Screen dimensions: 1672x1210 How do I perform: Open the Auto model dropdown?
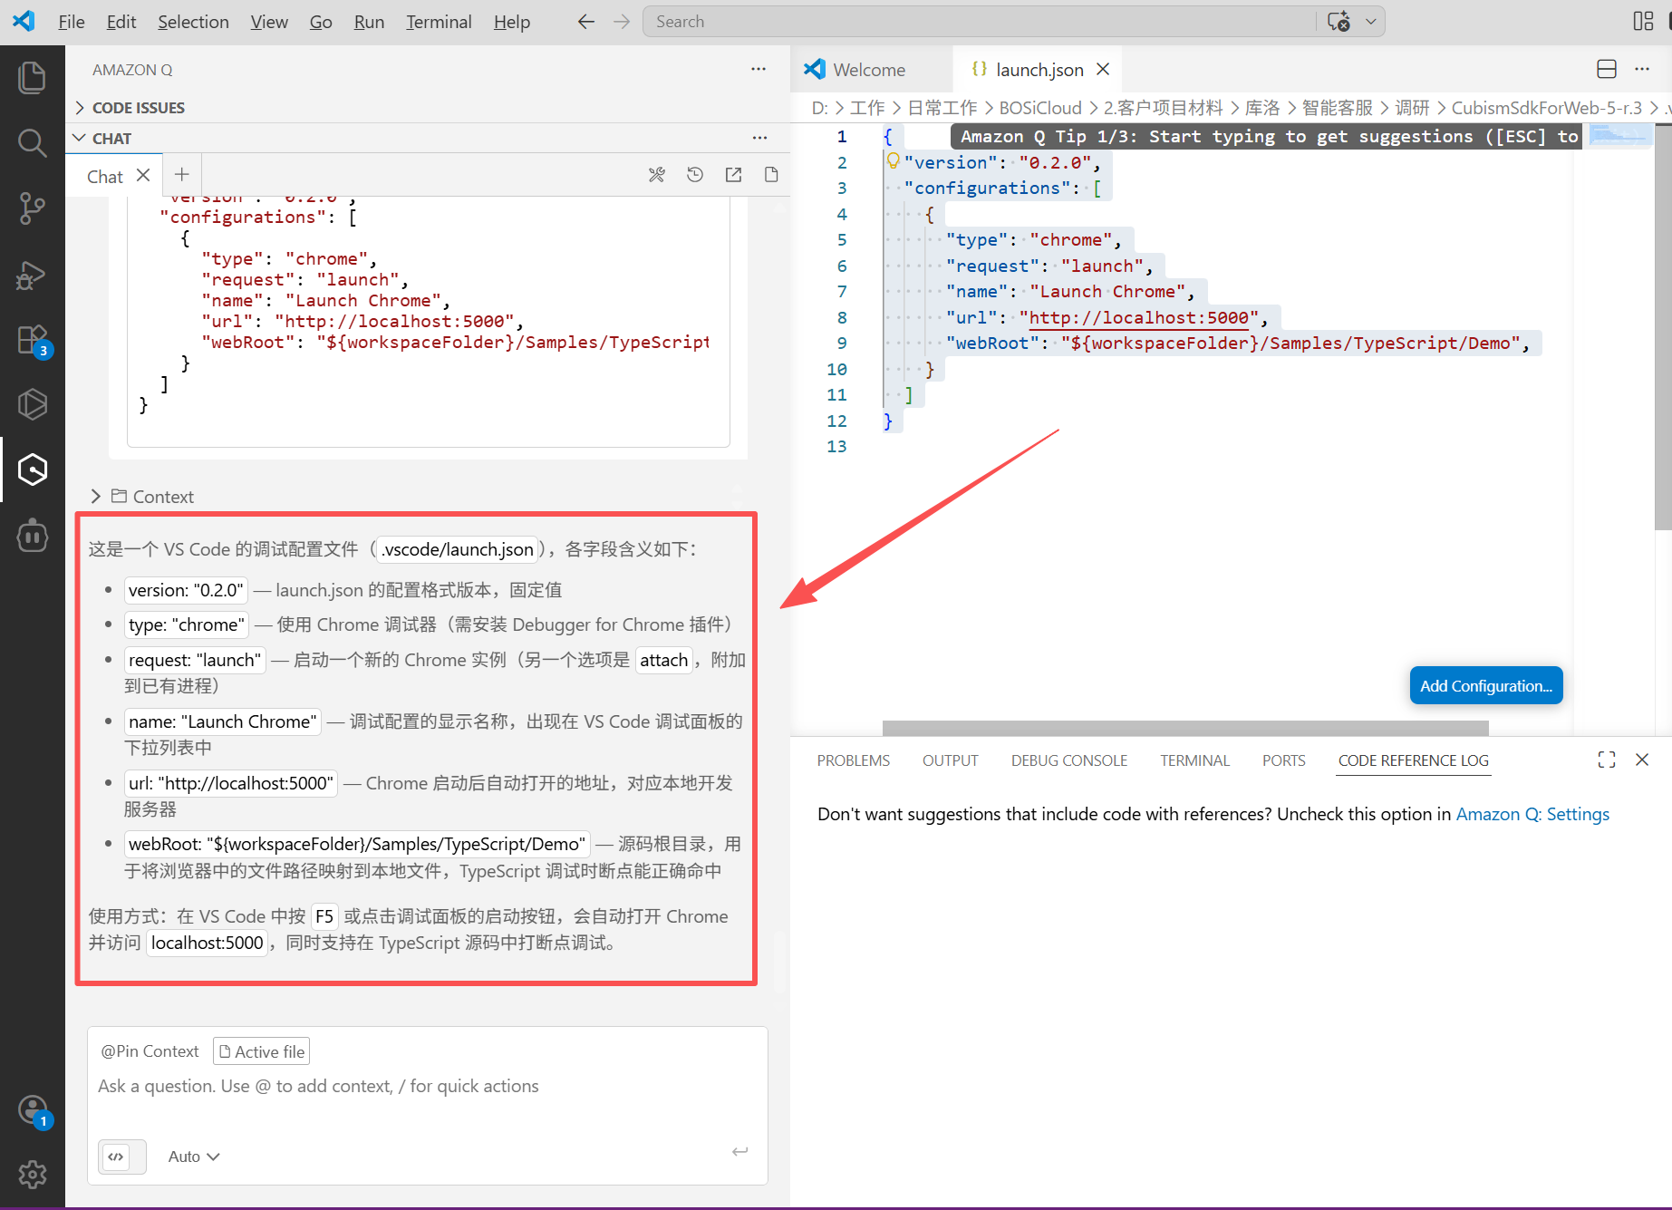point(193,1157)
